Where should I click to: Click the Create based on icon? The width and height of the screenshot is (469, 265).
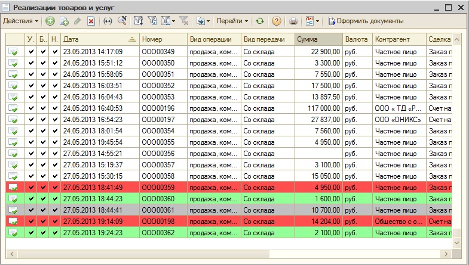click(200, 21)
